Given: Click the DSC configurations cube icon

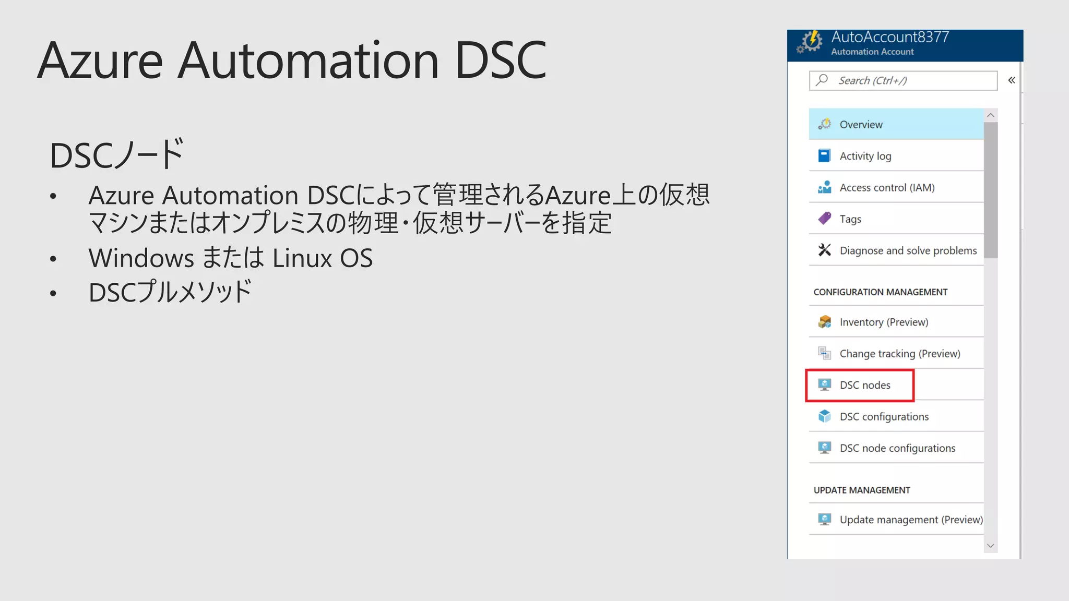Looking at the screenshot, I should tap(824, 416).
